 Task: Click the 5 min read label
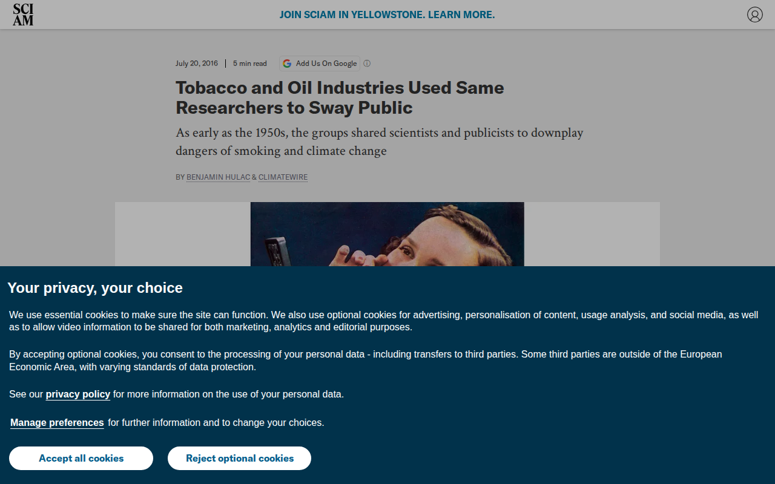pos(250,64)
